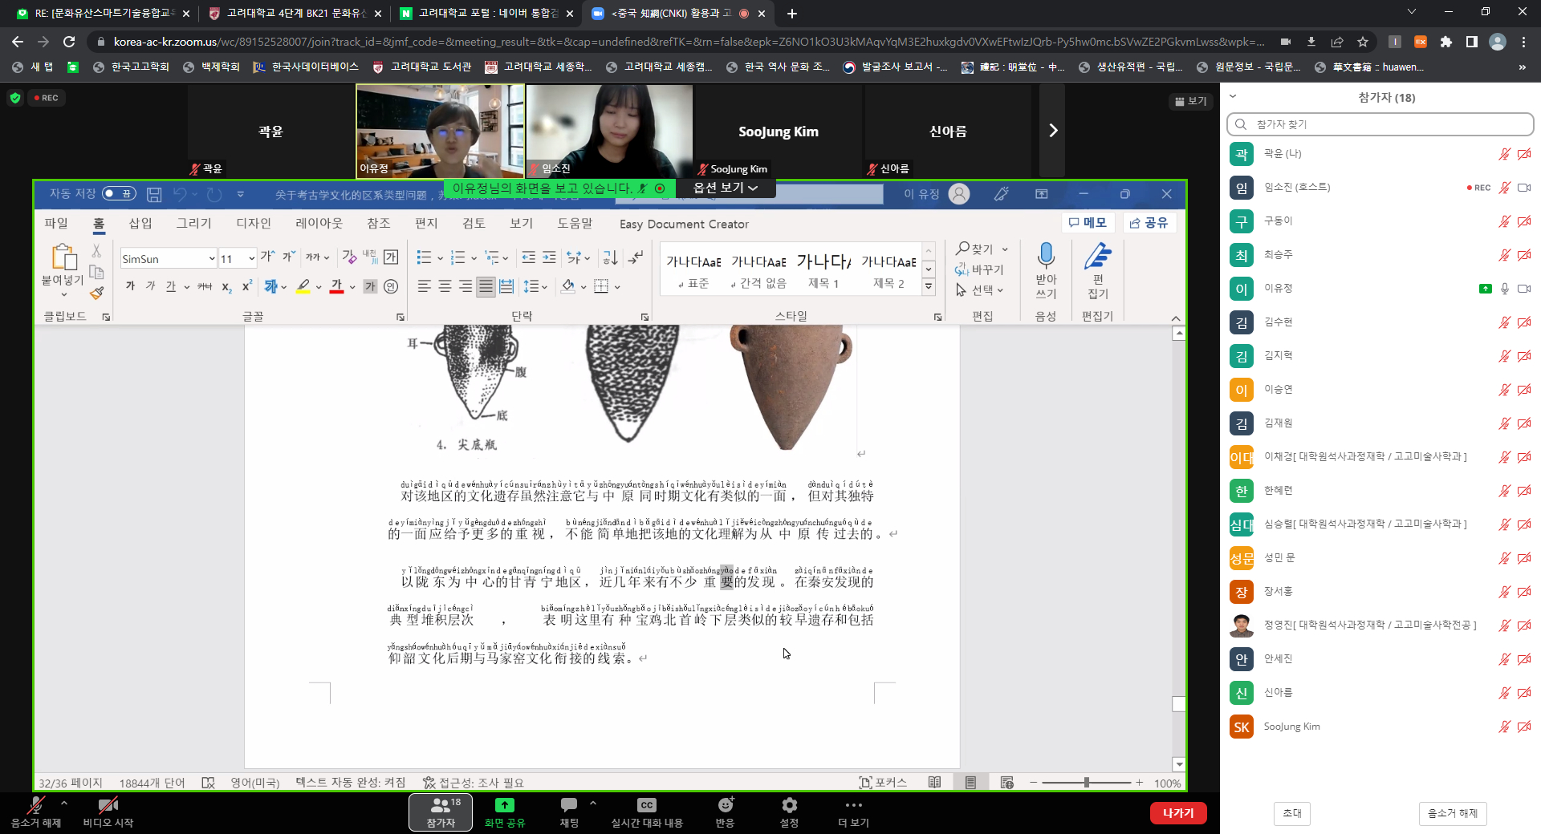Open the reactions emoji icon
The width and height of the screenshot is (1541, 834).
pos(725,805)
